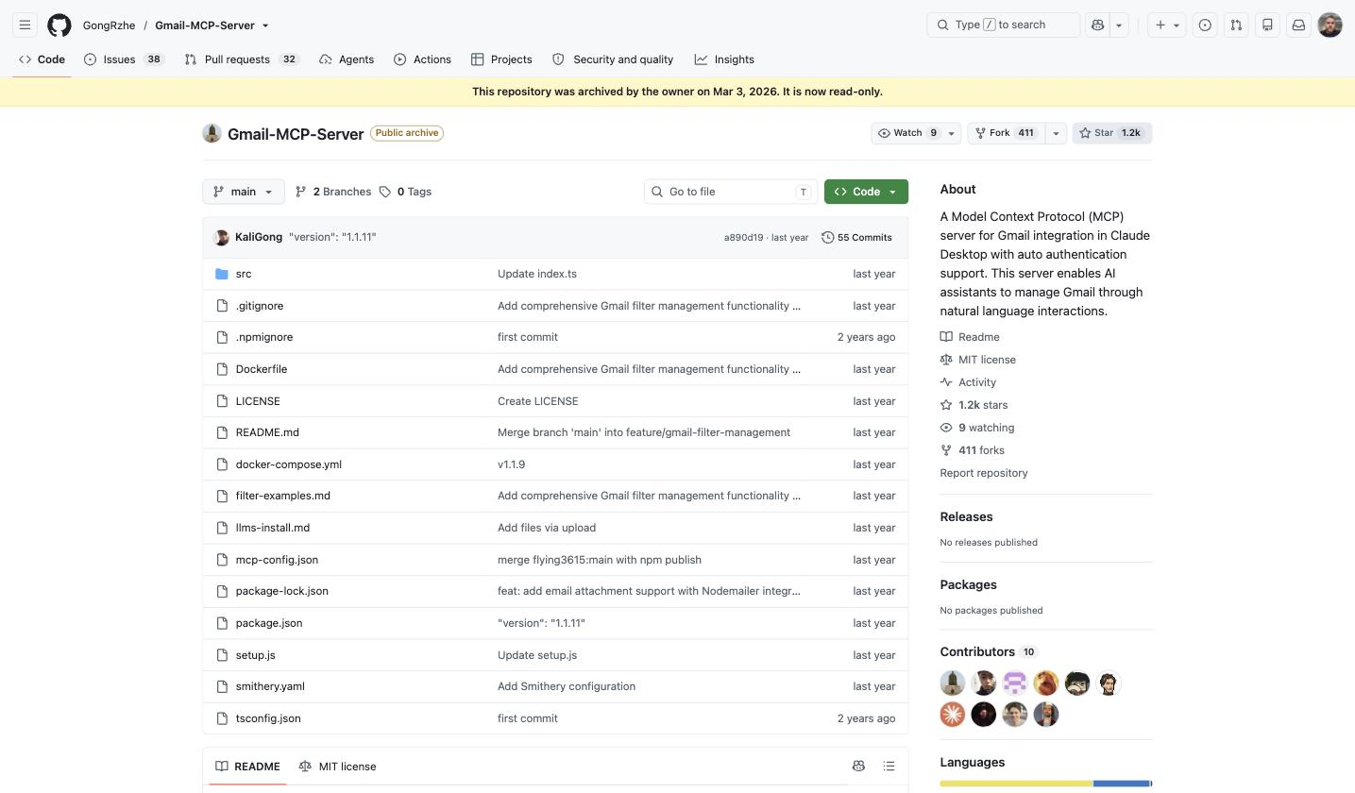The width and height of the screenshot is (1355, 793).
Task: Open the Actions tab
Action: 422,59
